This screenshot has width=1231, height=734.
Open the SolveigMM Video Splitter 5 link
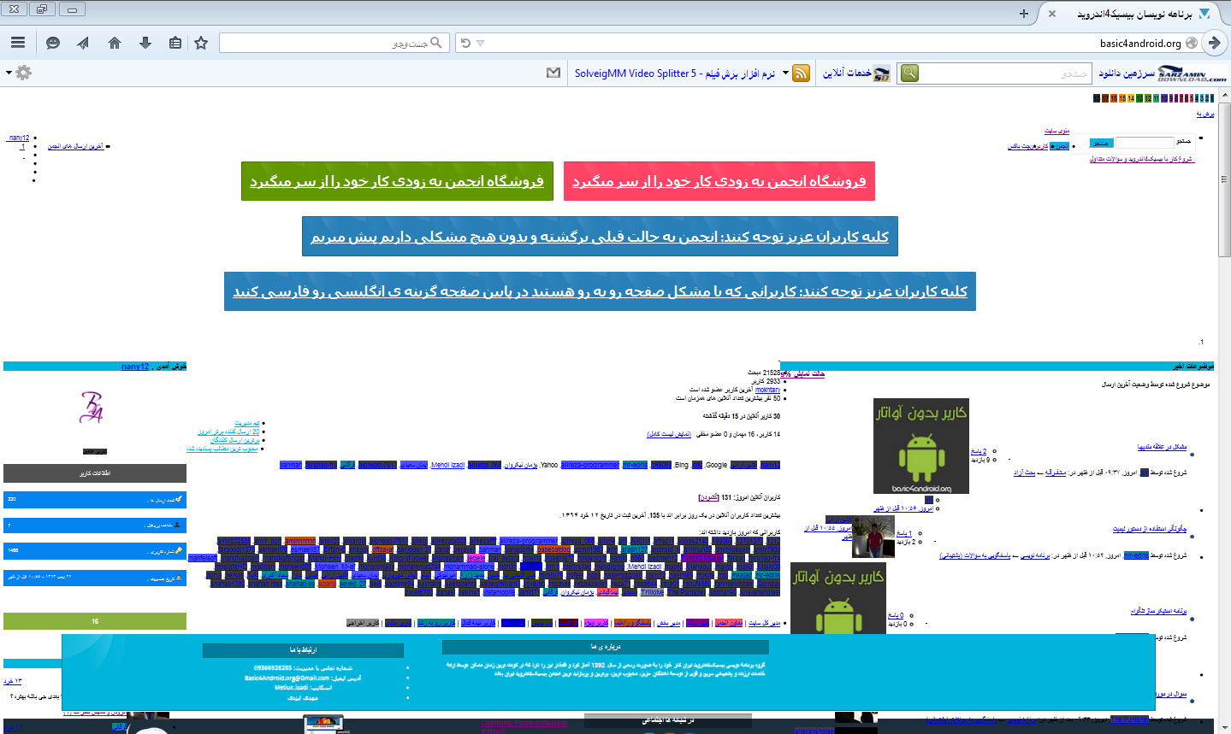coord(675,73)
